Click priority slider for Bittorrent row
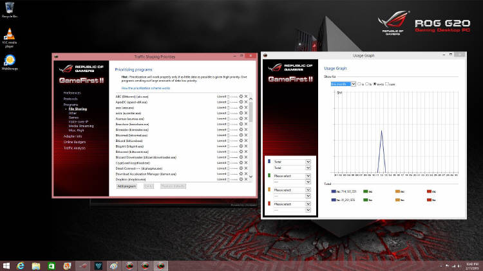 pyautogui.click(x=232, y=152)
